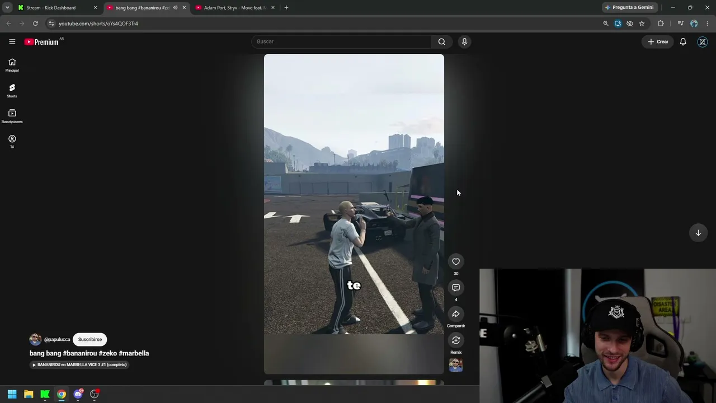Open the @papulucca channel link
Viewport: 716px width, 403px height.
pyautogui.click(x=57, y=339)
